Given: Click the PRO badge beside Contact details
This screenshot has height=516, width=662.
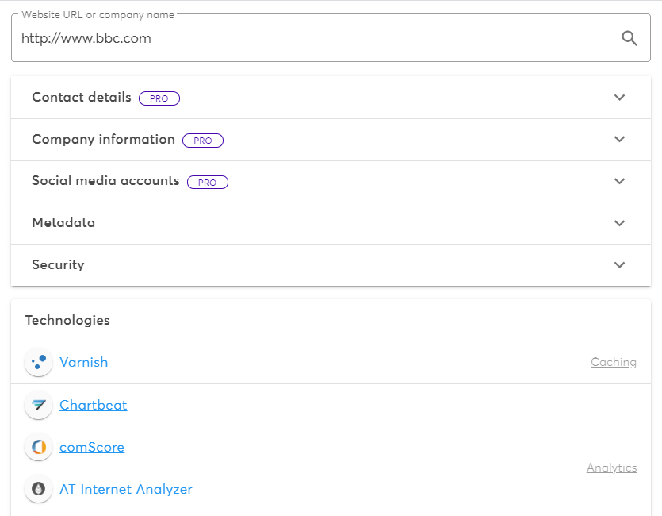Looking at the screenshot, I should tap(159, 98).
